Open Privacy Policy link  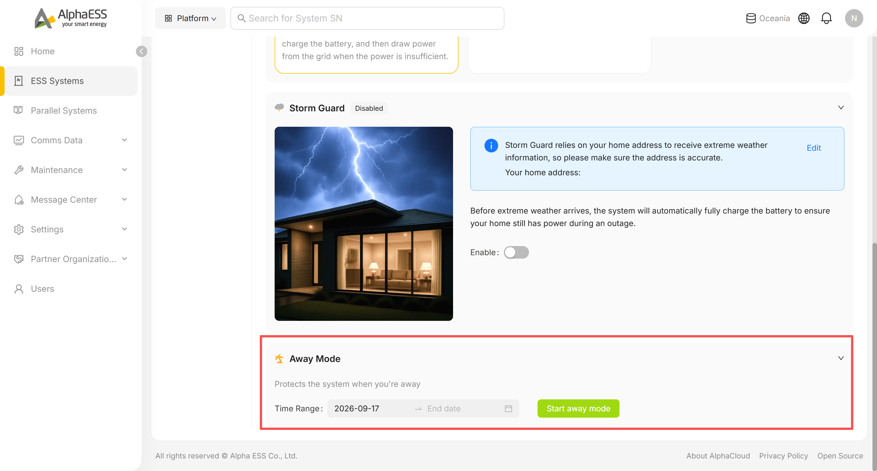point(783,456)
